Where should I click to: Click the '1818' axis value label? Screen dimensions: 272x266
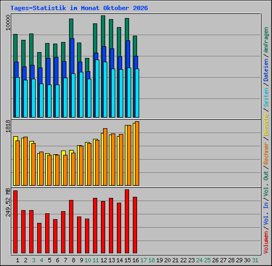8,126
